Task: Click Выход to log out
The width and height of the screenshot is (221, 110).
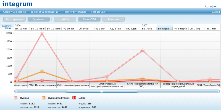Action: (x=216, y=12)
